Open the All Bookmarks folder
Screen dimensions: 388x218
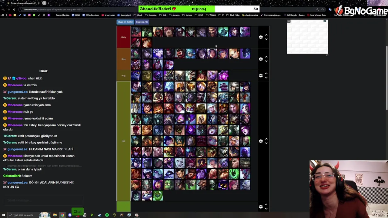coord(379,15)
